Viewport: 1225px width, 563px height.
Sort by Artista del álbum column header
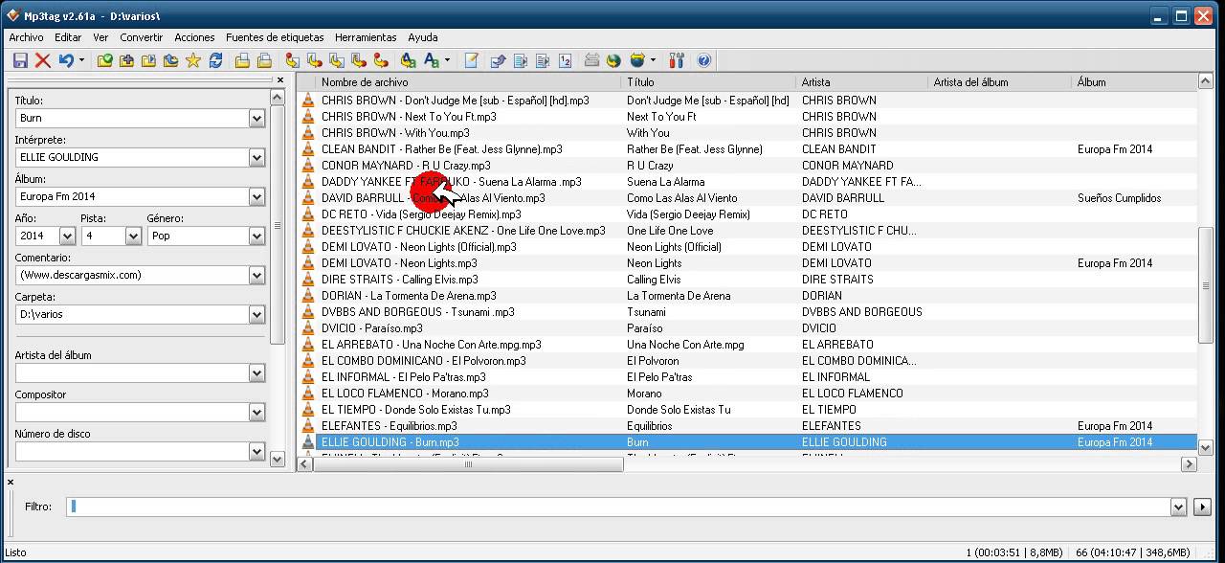click(x=1000, y=82)
